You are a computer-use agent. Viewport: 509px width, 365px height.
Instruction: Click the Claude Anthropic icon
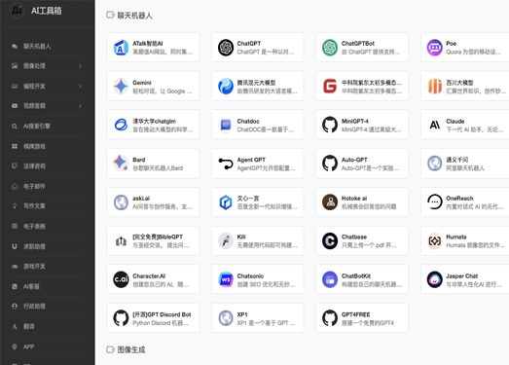[x=435, y=125]
